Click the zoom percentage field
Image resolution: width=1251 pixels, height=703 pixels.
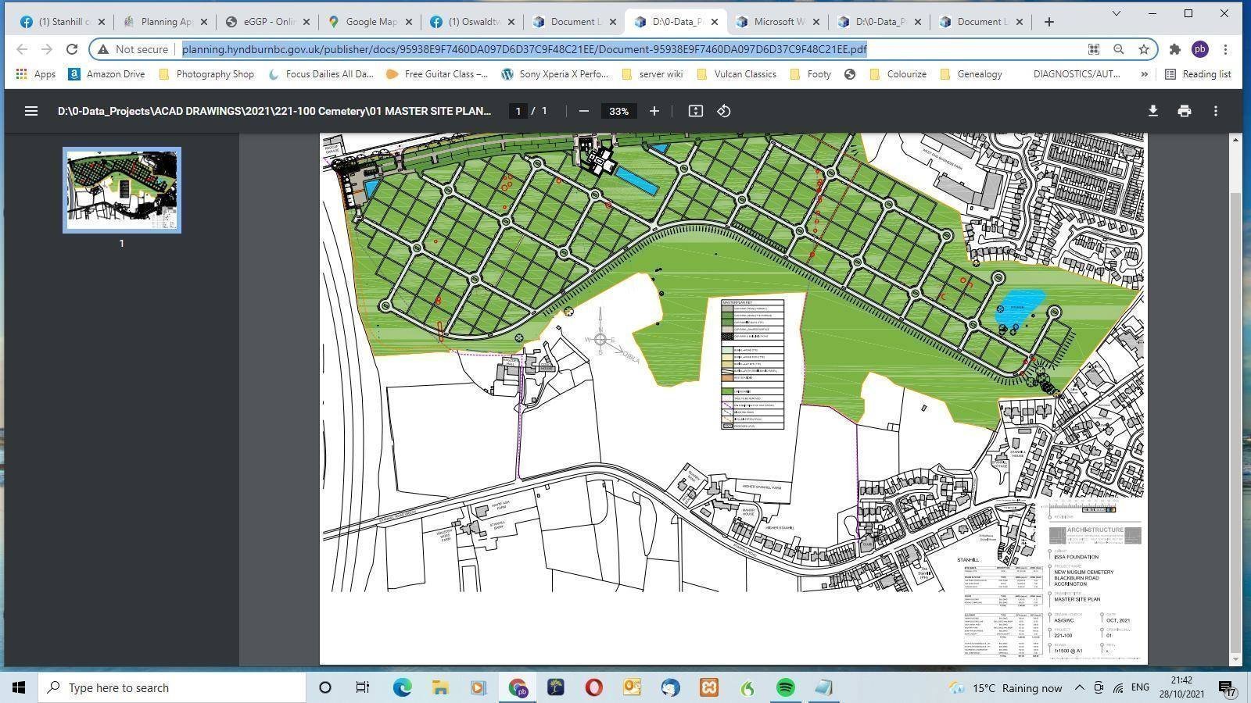(618, 111)
